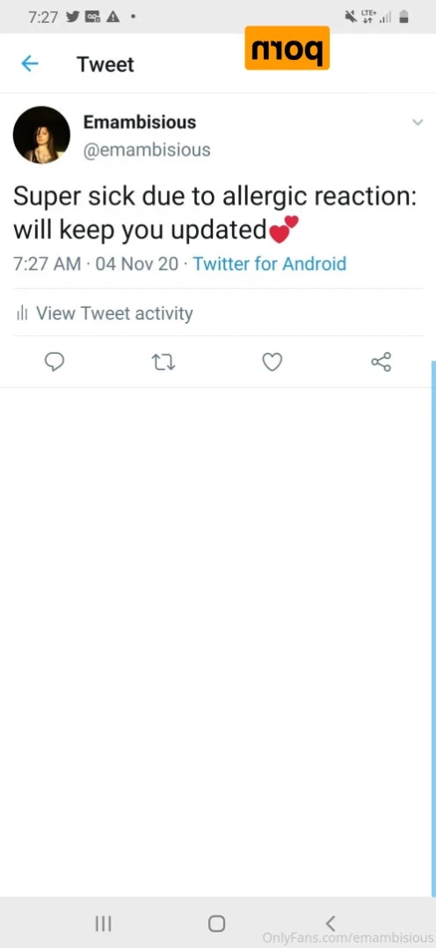Like the tweet with heart icon
This screenshot has width=436, height=948.
[272, 362]
